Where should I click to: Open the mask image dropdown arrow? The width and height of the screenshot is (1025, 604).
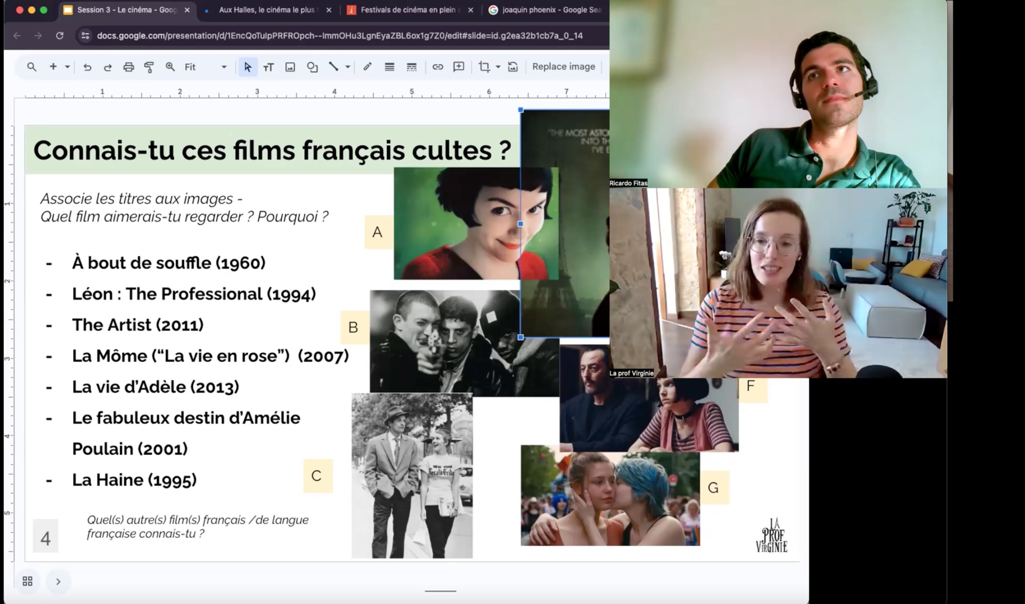tap(498, 67)
